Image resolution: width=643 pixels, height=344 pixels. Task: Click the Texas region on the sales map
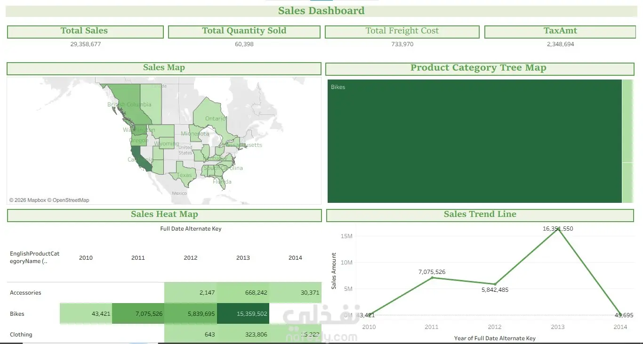point(184,174)
